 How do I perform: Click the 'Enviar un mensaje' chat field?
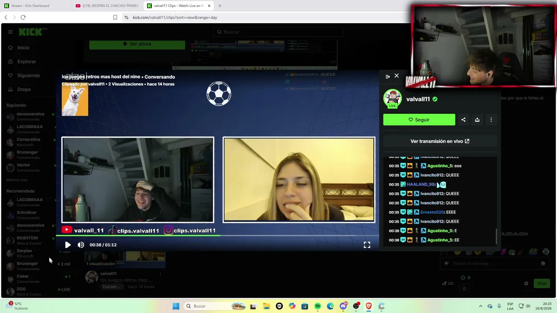494,263
